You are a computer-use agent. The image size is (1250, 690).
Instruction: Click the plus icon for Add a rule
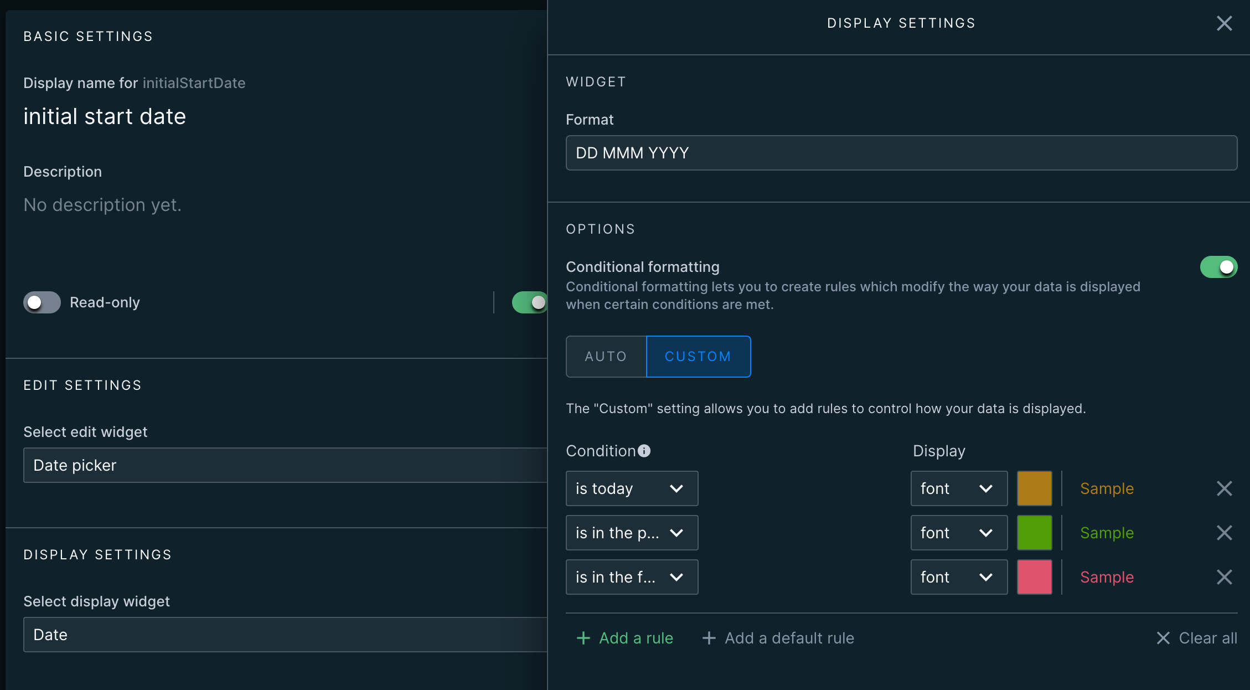coord(583,638)
